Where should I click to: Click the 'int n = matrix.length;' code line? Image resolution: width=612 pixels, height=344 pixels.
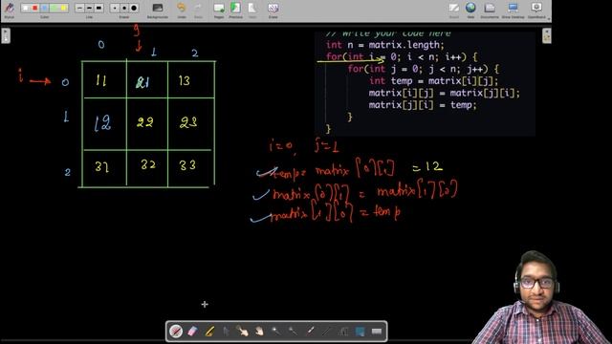384,45
